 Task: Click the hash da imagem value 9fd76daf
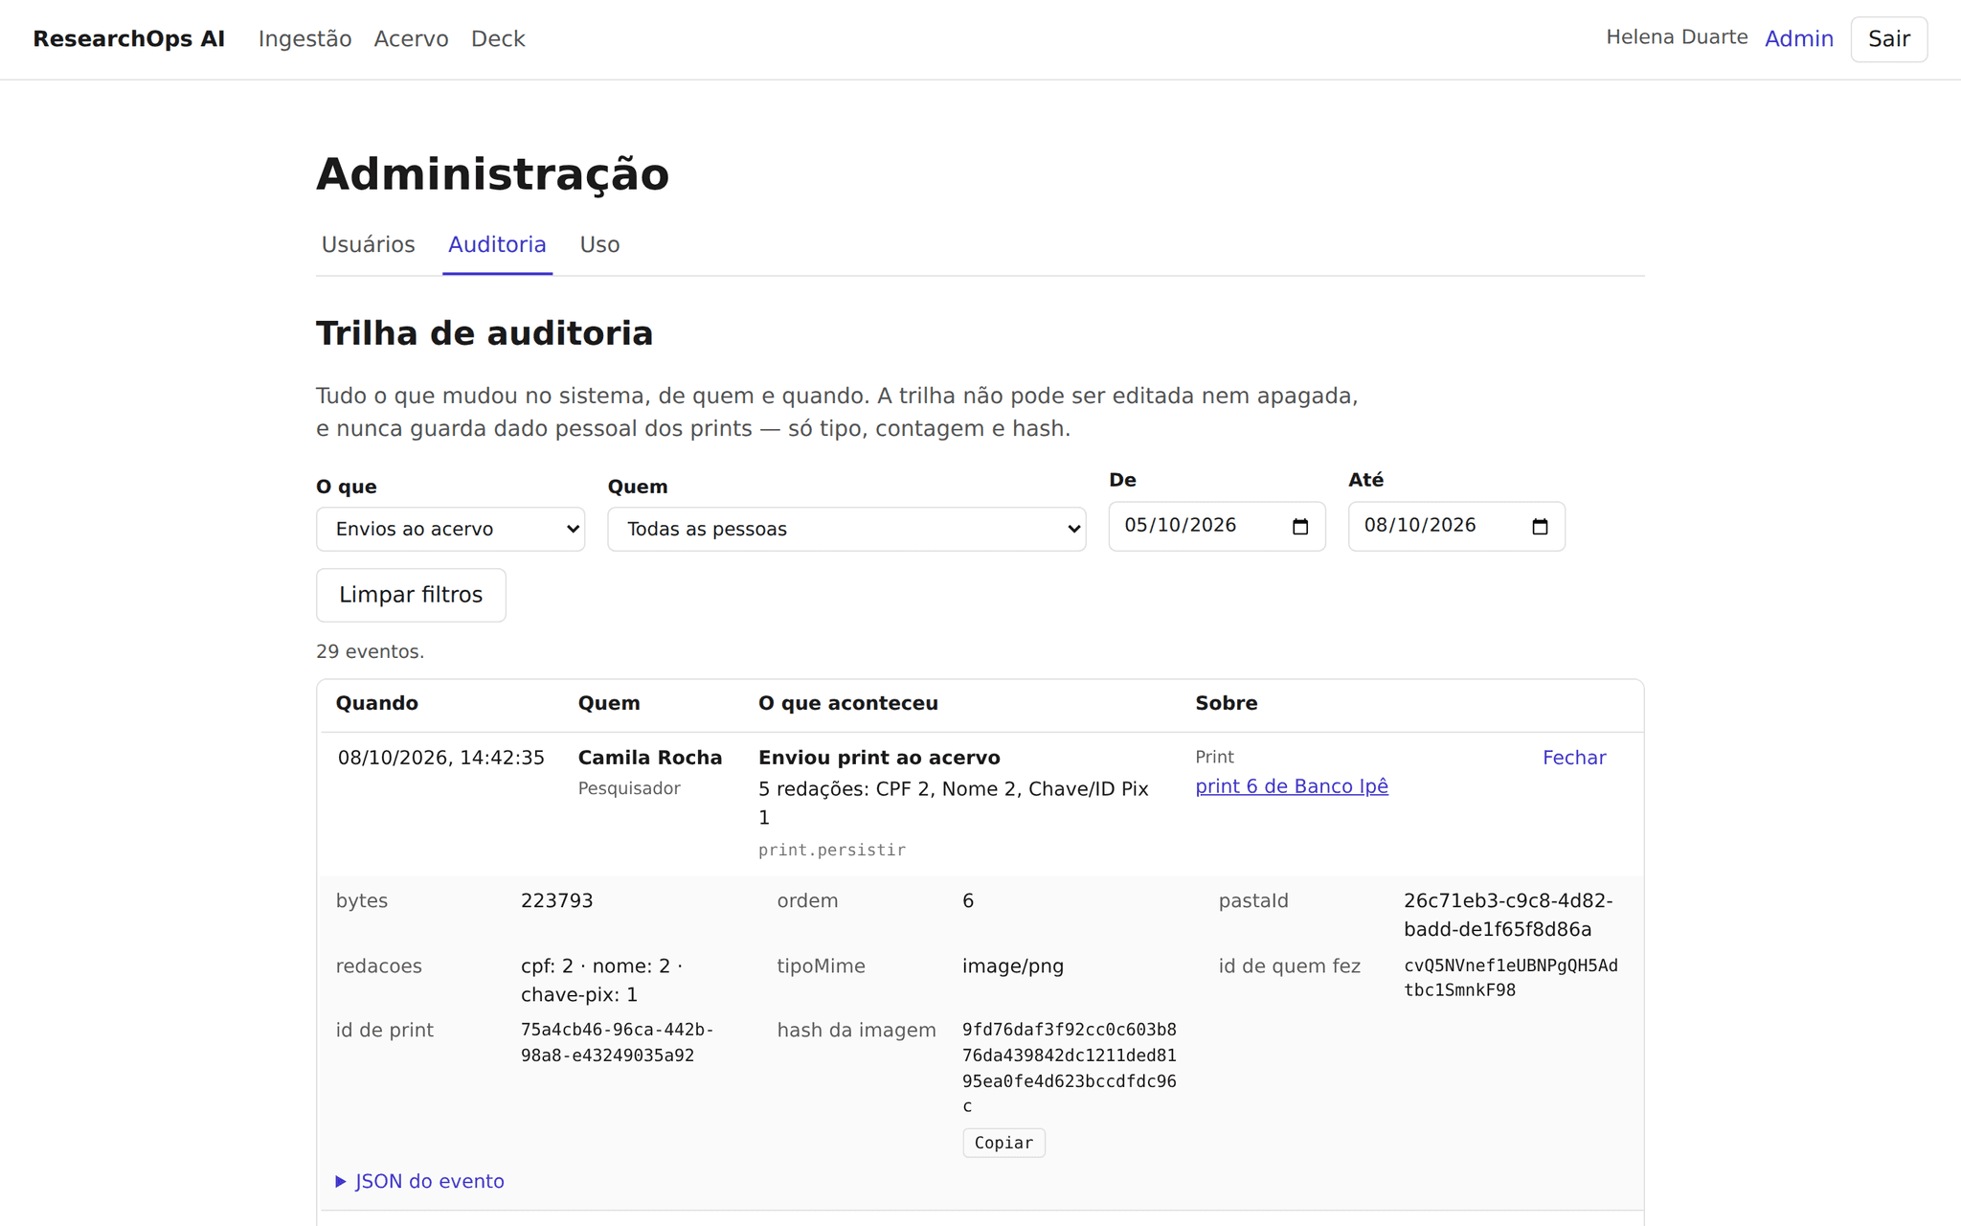click(1069, 1068)
